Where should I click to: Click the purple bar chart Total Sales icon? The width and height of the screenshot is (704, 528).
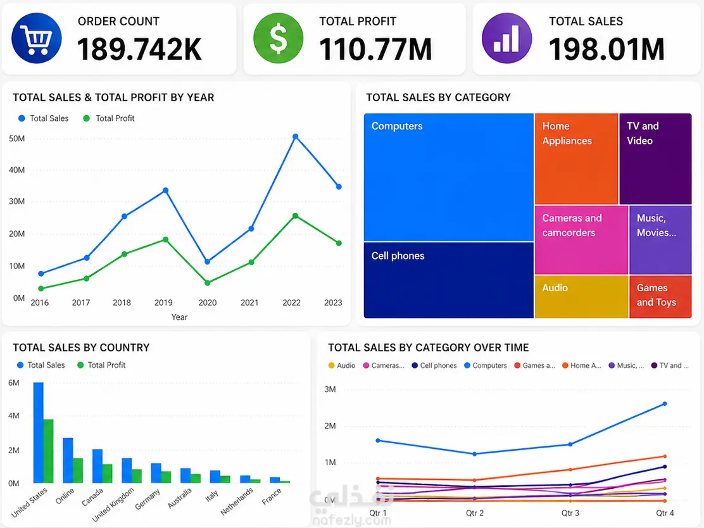(x=506, y=38)
